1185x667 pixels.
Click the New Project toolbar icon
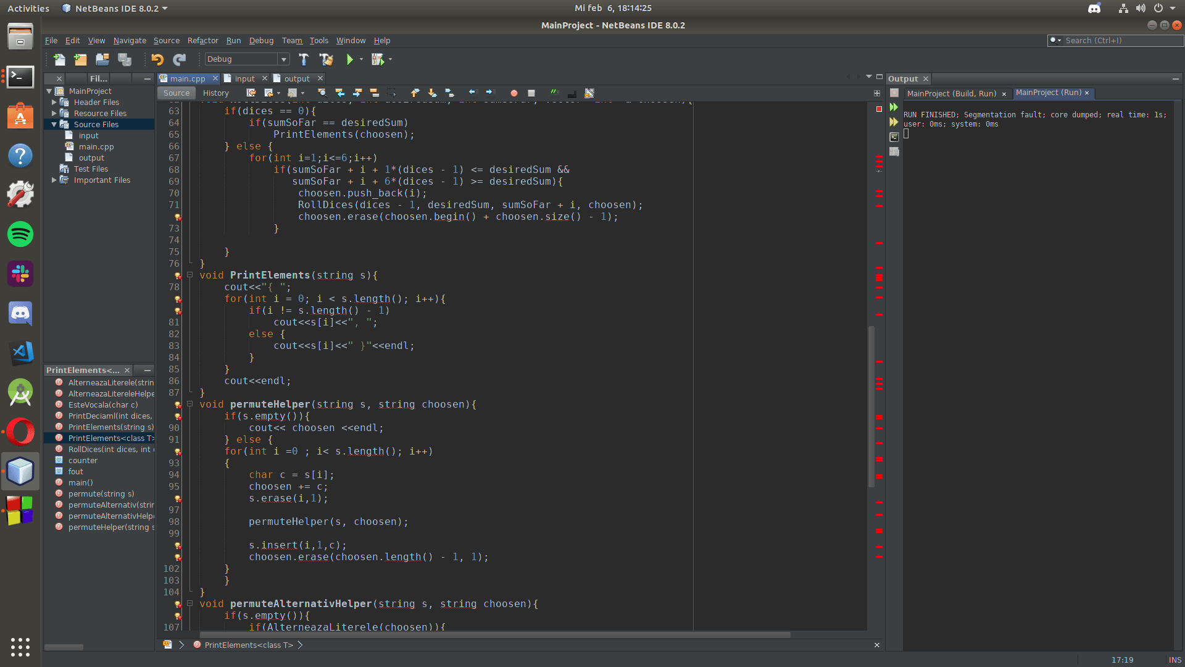[x=80, y=59]
